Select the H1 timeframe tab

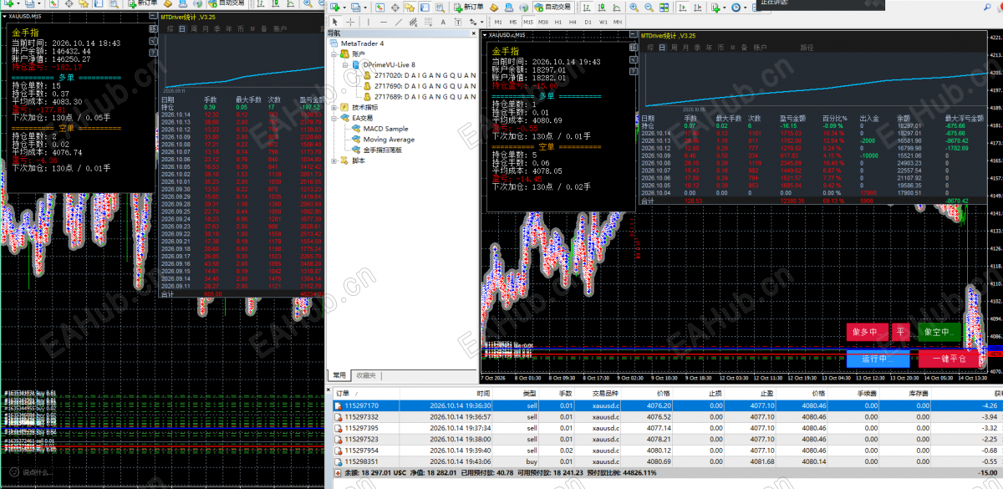point(558,23)
